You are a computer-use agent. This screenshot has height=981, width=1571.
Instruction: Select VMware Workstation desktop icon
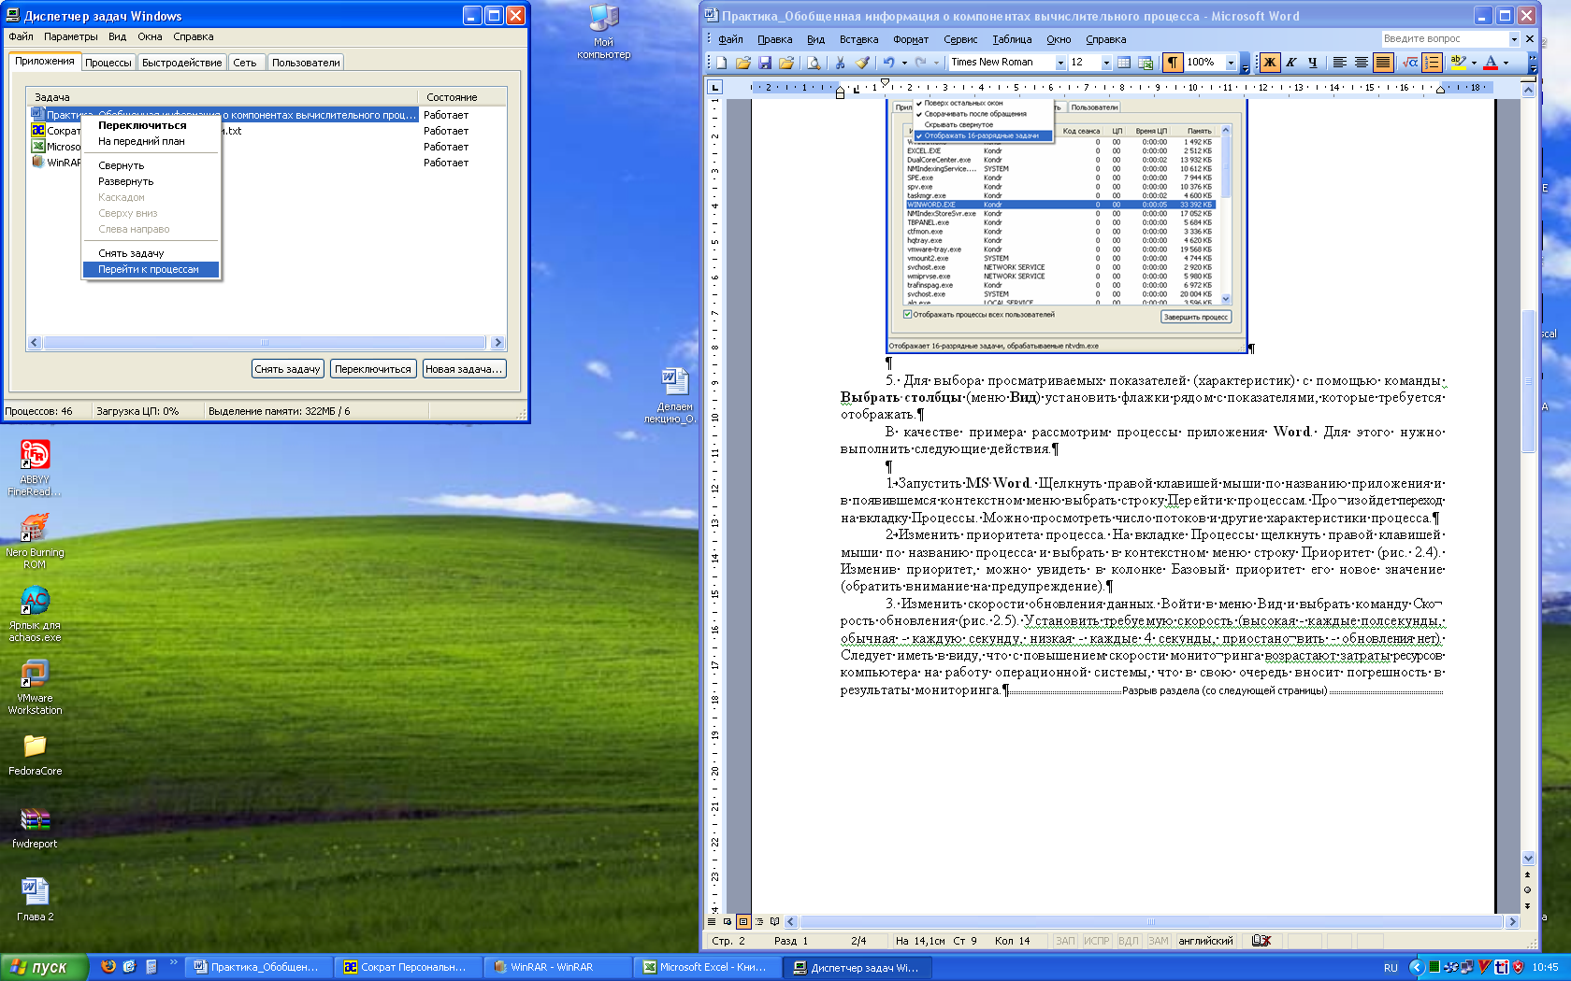pyautogui.click(x=35, y=687)
